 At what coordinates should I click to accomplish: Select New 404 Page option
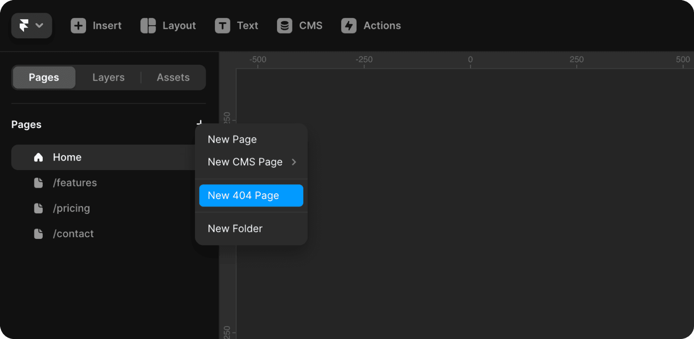251,195
